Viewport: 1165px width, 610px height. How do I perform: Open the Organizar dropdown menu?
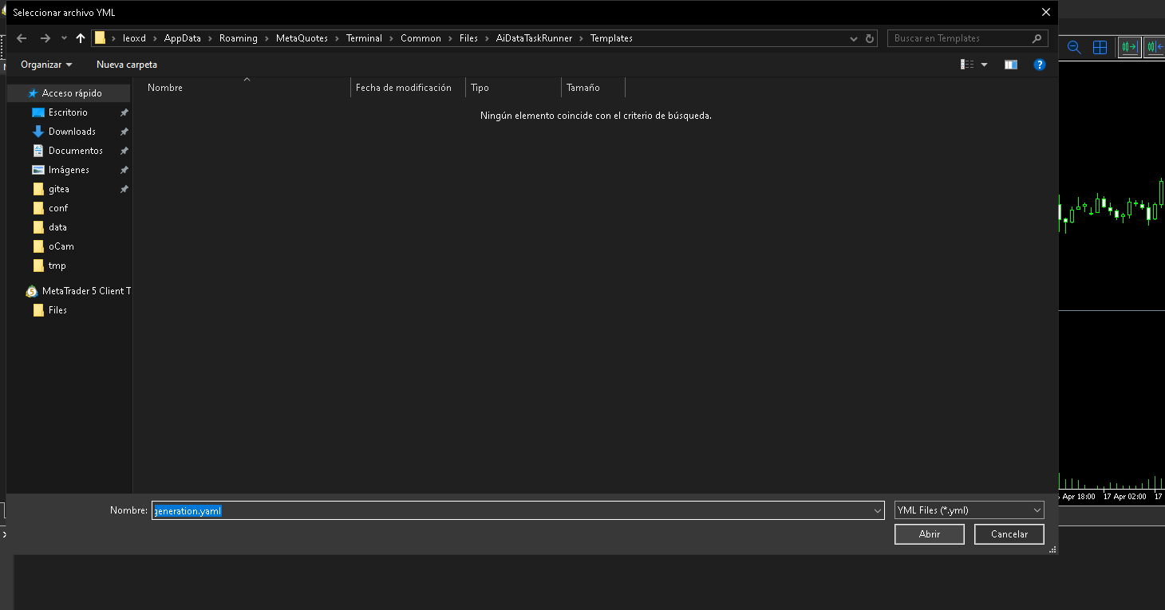click(46, 65)
